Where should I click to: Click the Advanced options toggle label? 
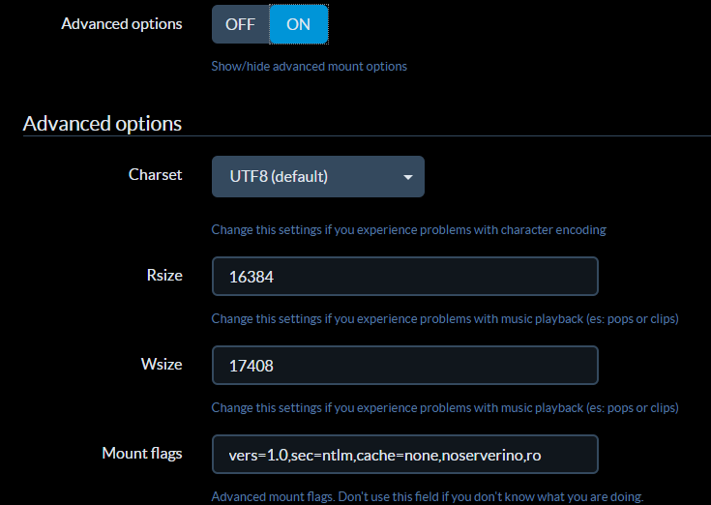point(122,23)
